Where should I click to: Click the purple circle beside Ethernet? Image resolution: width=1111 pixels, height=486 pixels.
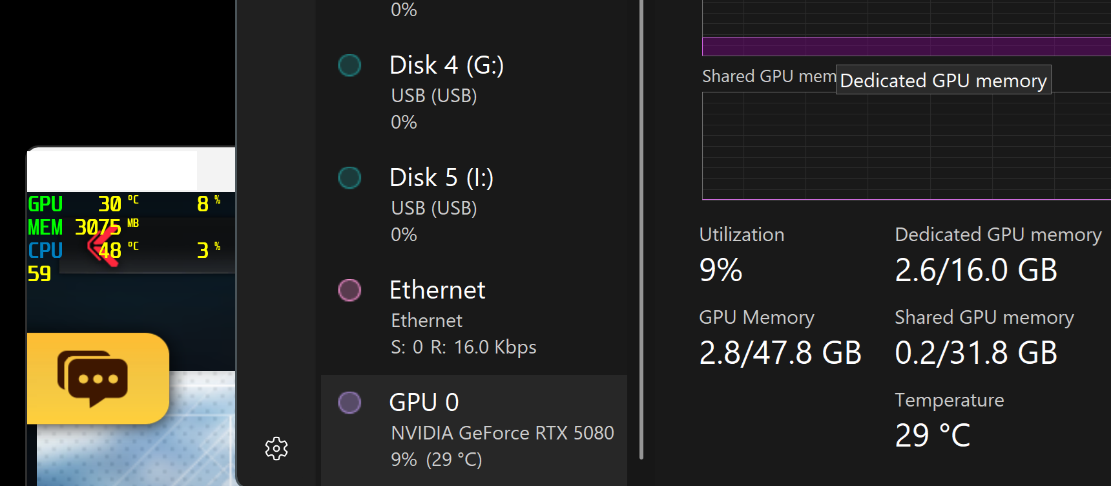(x=349, y=290)
